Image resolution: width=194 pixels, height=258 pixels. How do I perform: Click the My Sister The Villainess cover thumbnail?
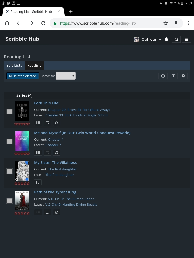pyautogui.click(x=22, y=171)
